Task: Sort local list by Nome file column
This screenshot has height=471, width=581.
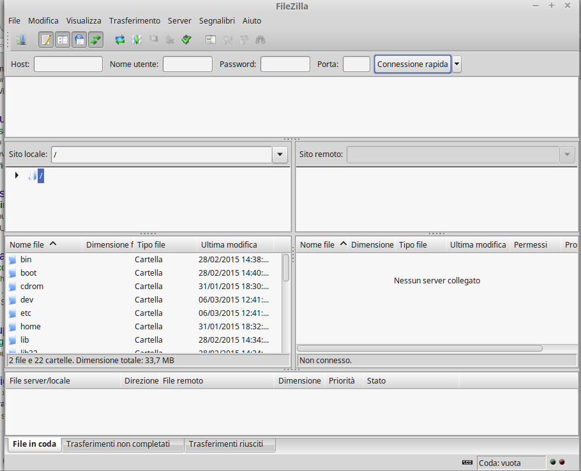Action: (x=43, y=245)
